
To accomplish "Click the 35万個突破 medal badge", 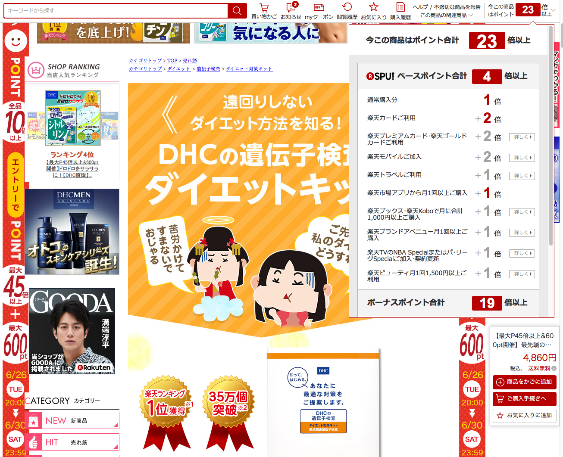I will coord(228,412).
